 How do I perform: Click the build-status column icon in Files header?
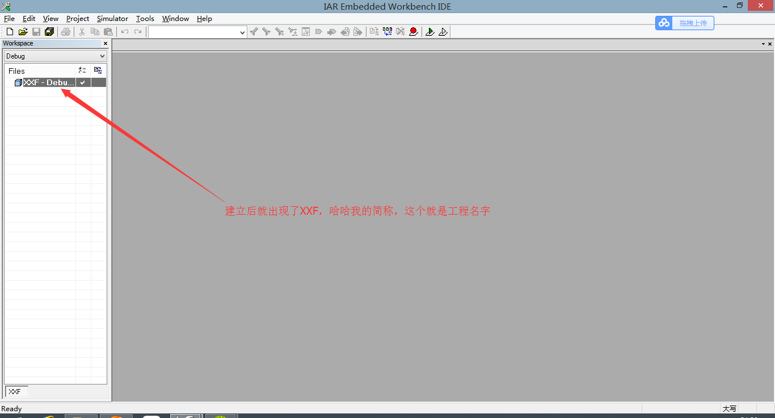[83, 70]
